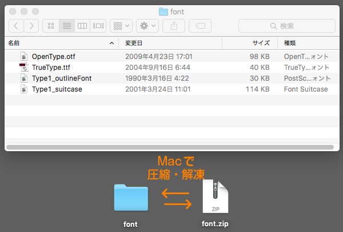
Task: Click the font folder icon in title bar
Action: pos(163,11)
